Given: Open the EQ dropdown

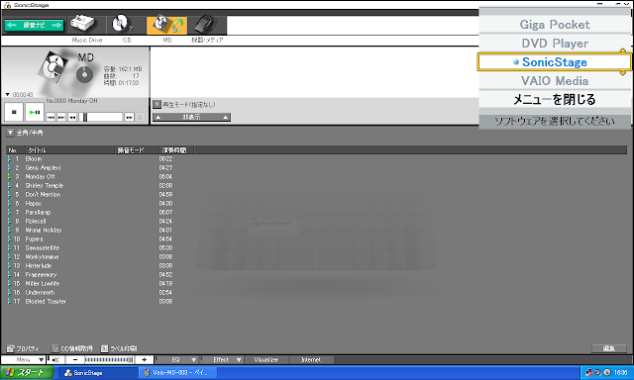Looking at the screenshot, I should point(178,360).
